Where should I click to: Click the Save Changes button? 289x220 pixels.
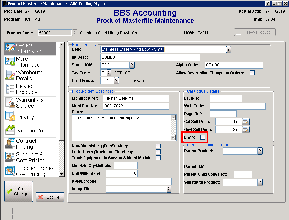19,191
